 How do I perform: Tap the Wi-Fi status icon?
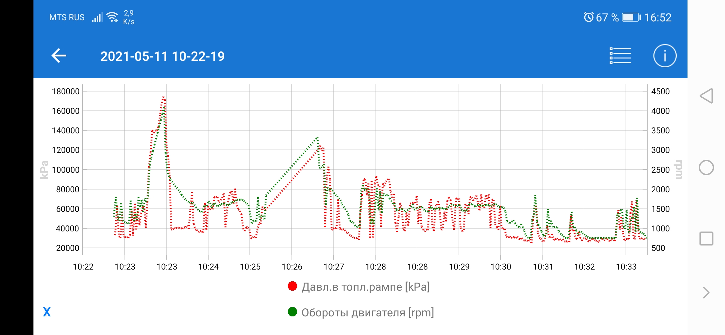coord(112,17)
